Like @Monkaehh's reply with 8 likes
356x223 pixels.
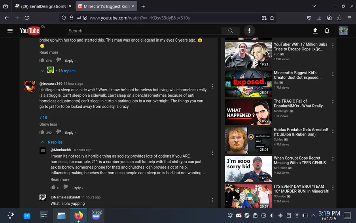(x=53, y=187)
